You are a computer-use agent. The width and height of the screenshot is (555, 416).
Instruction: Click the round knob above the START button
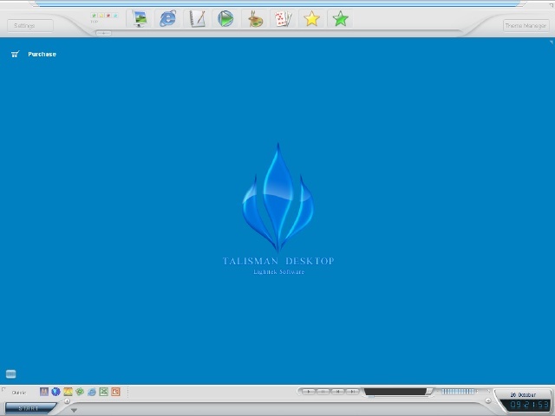[67, 400]
